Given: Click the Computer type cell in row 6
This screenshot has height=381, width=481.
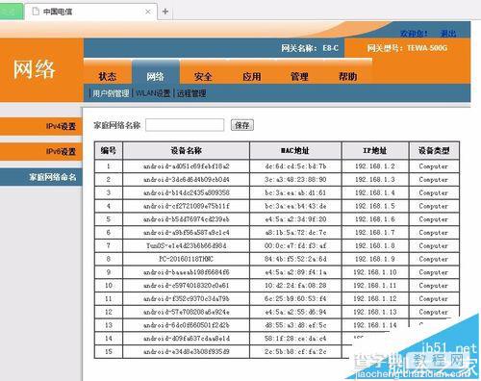Looking at the screenshot, I should tap(434, 233).
